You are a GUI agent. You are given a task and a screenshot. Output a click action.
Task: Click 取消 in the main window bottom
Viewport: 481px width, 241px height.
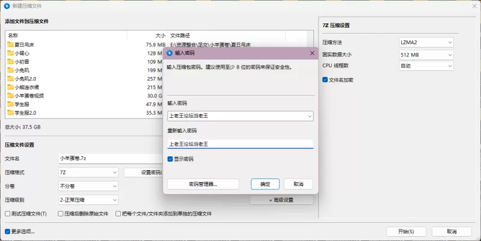pyautogui.click(x=452, y=231)
